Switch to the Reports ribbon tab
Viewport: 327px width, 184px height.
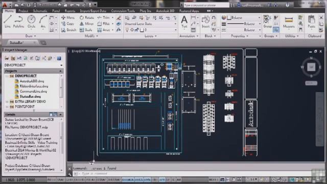coord(70,11)
